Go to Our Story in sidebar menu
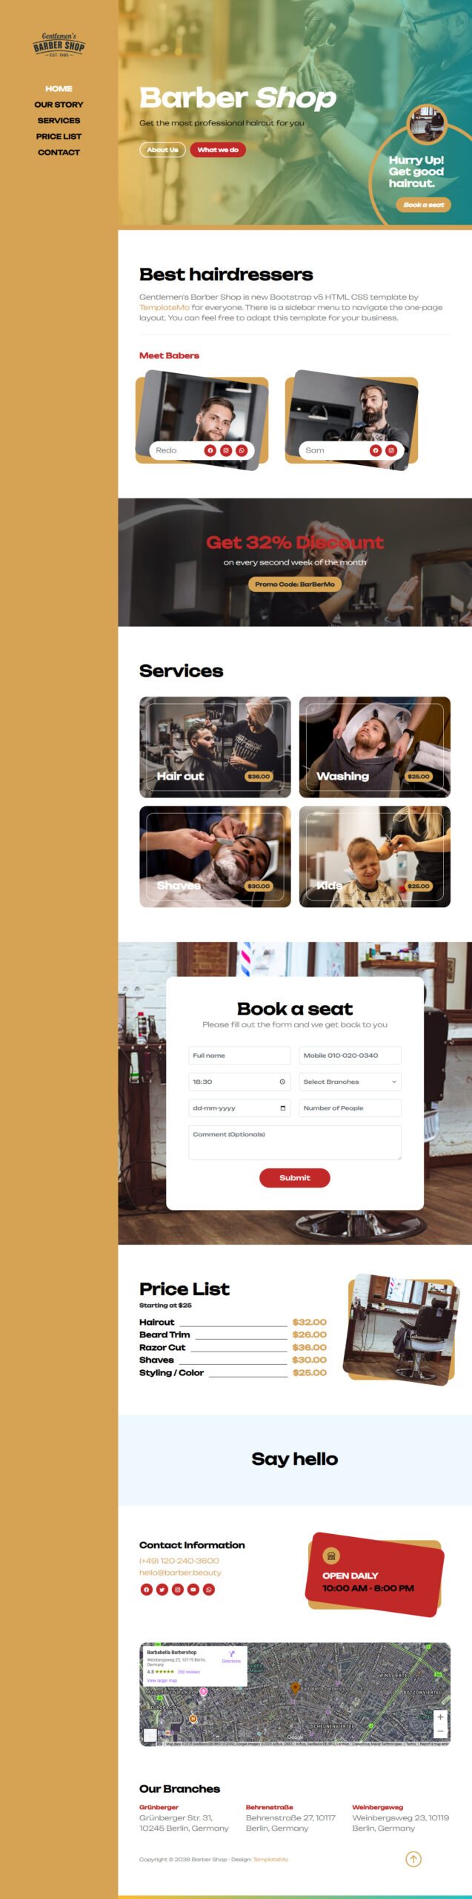The height and width of the screenshot is (1899, 472). tap(59, 105)
